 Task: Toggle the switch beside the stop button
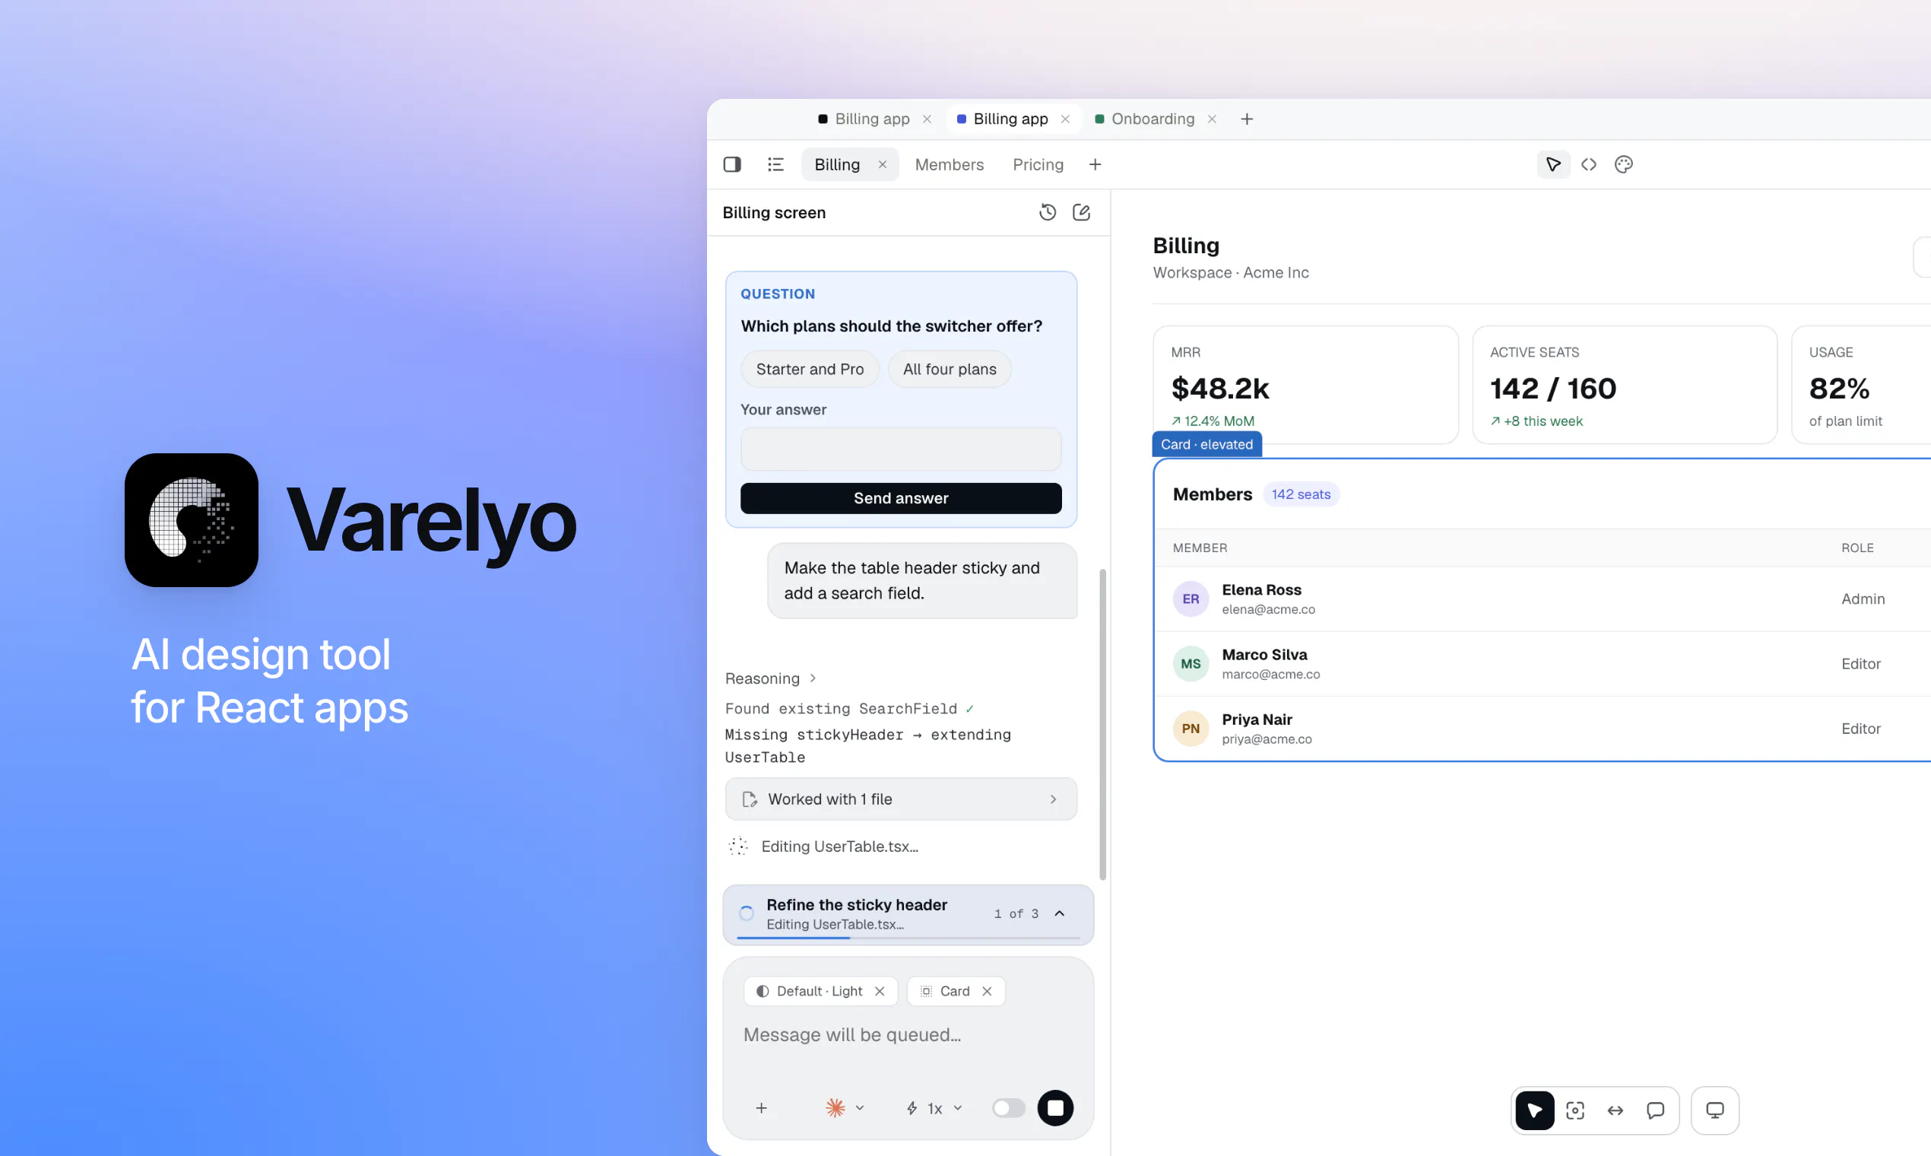(x=1008, y=1107)
